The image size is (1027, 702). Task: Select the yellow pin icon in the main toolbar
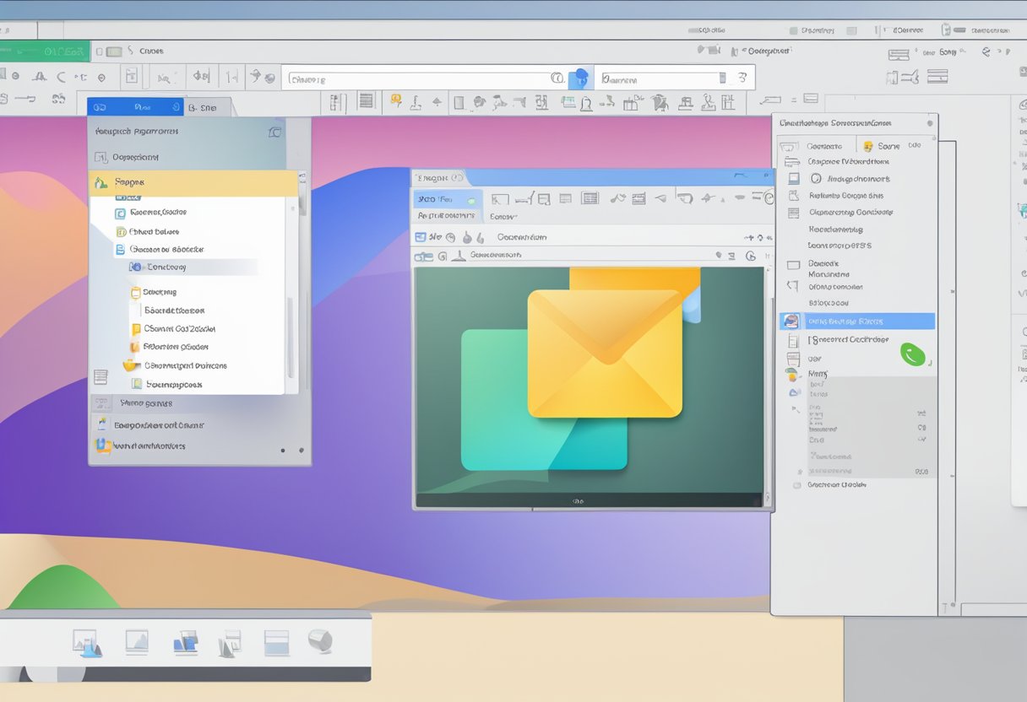coord(394,102)
